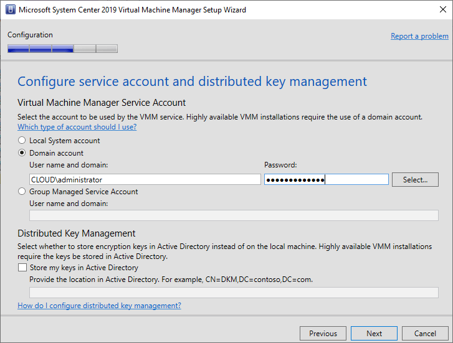Click the 'Distributed Key Management' heading
The height and width of the screenshot is (343, 453).
click(76, 233)
